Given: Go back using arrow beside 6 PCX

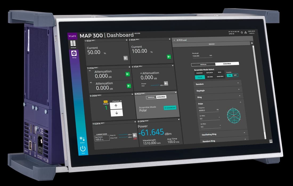Looking at the screenshot, I should (174, 40).
